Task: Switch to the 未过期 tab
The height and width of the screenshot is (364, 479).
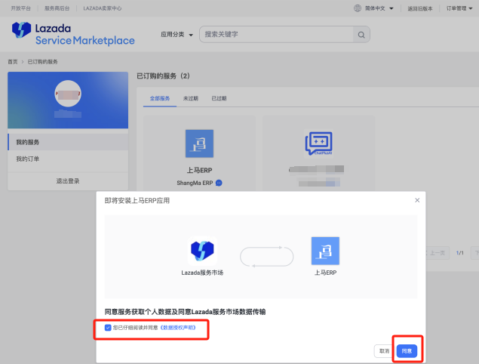Action: (x=191, y=98)
